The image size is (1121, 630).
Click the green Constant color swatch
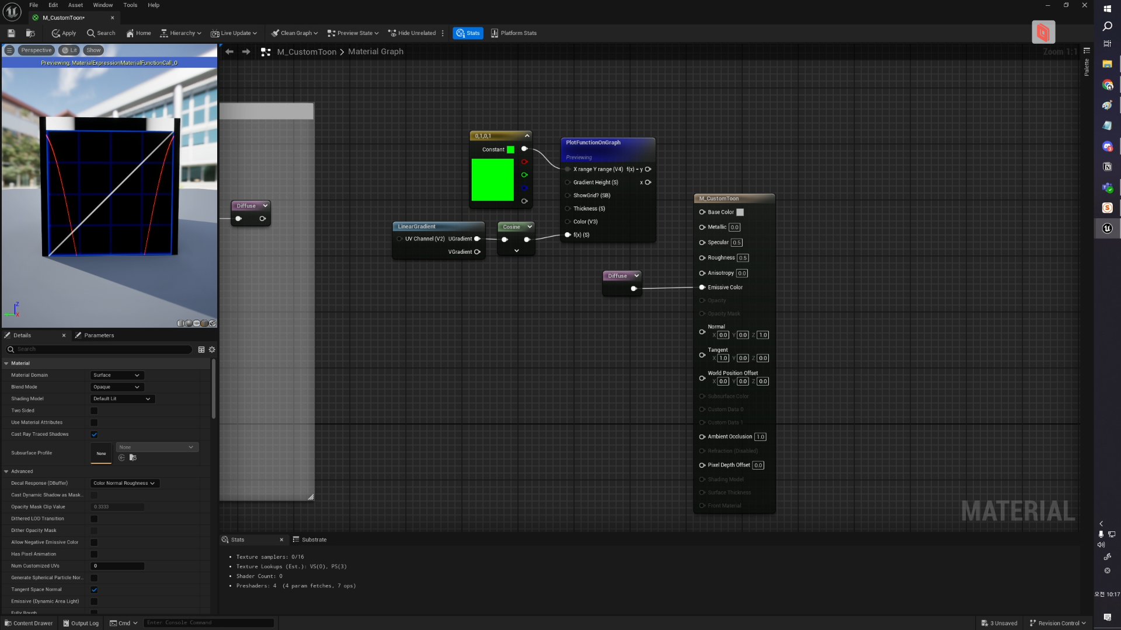click(510, 150)
